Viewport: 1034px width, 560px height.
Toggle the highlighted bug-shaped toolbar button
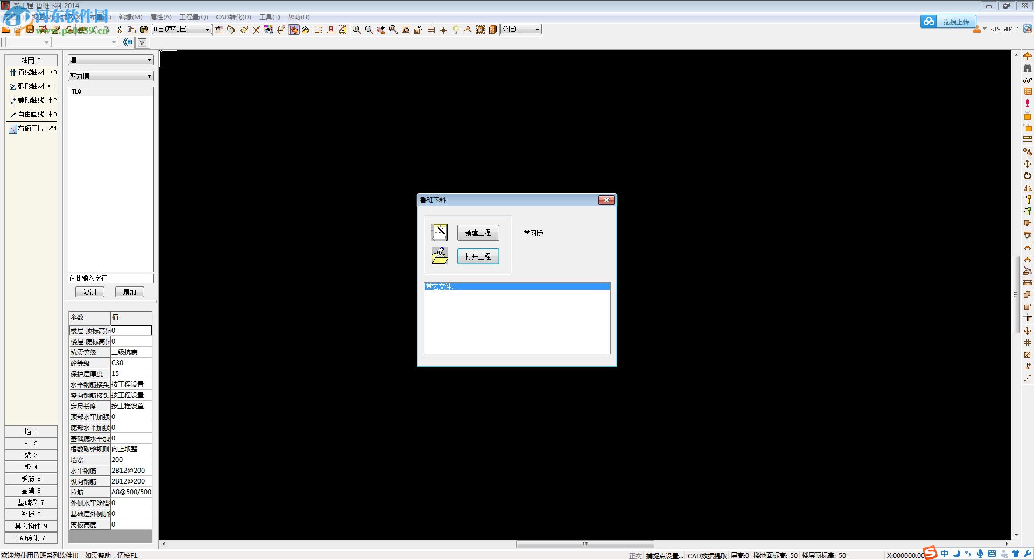(x=294, y=30)
